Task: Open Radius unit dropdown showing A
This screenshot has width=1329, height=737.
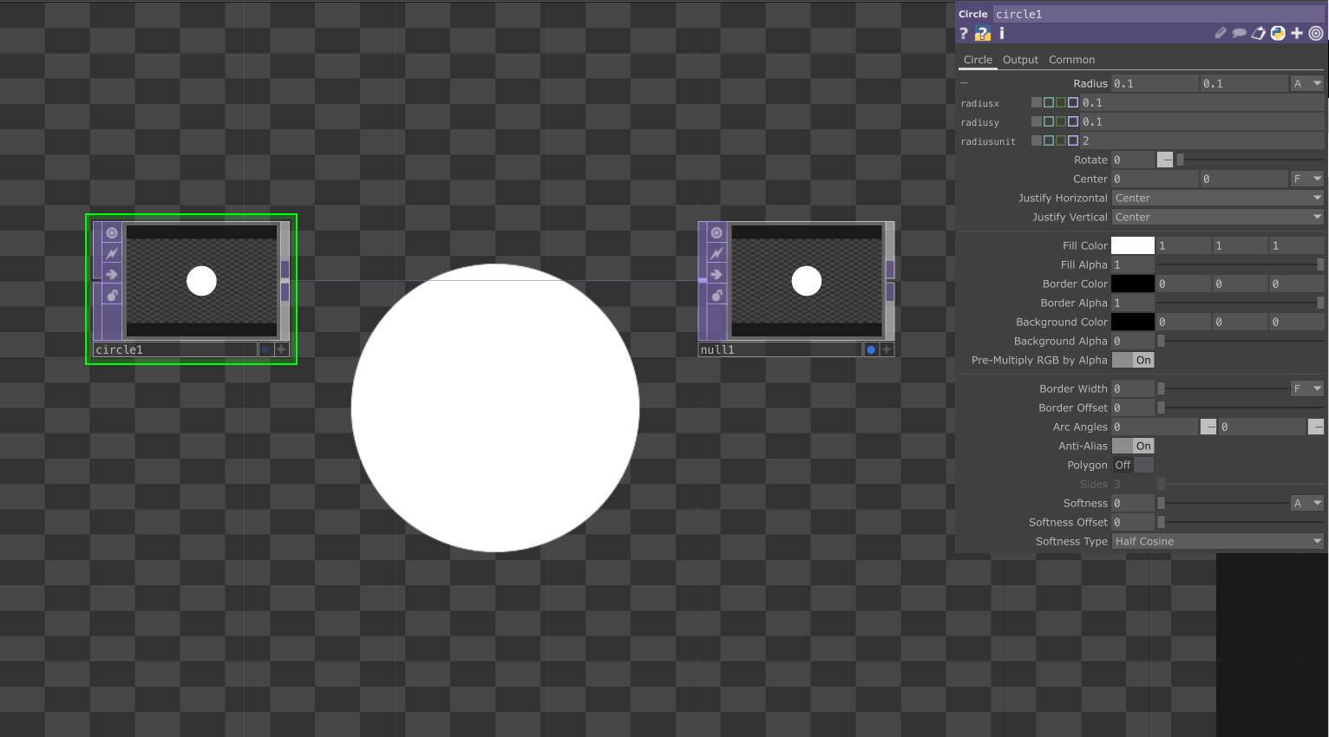Action: click(1307, 83)
